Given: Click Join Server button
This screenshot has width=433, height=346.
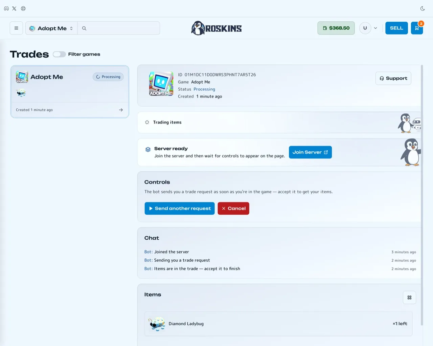Looking at the screenshot, I should click(310, 152).
